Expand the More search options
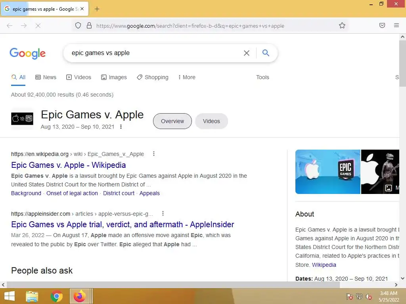This screenshot has width=406, height=304. click(x=187, y=77)
